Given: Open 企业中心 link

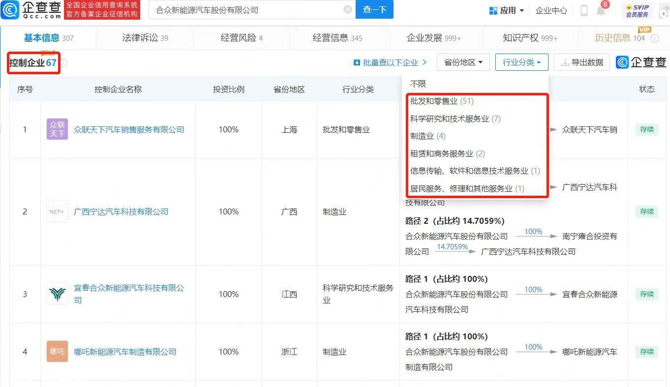Looking at the screenshot, I should pos(551,10).
